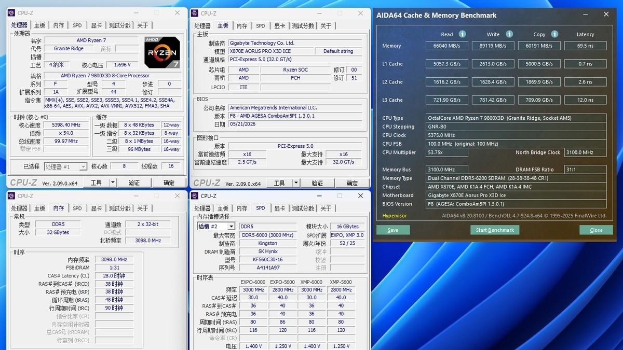Click the Memory Copy 60191 MB/s field
This screenshot has width=623, height=350.
pyautogui.click(x=539, y=46)
